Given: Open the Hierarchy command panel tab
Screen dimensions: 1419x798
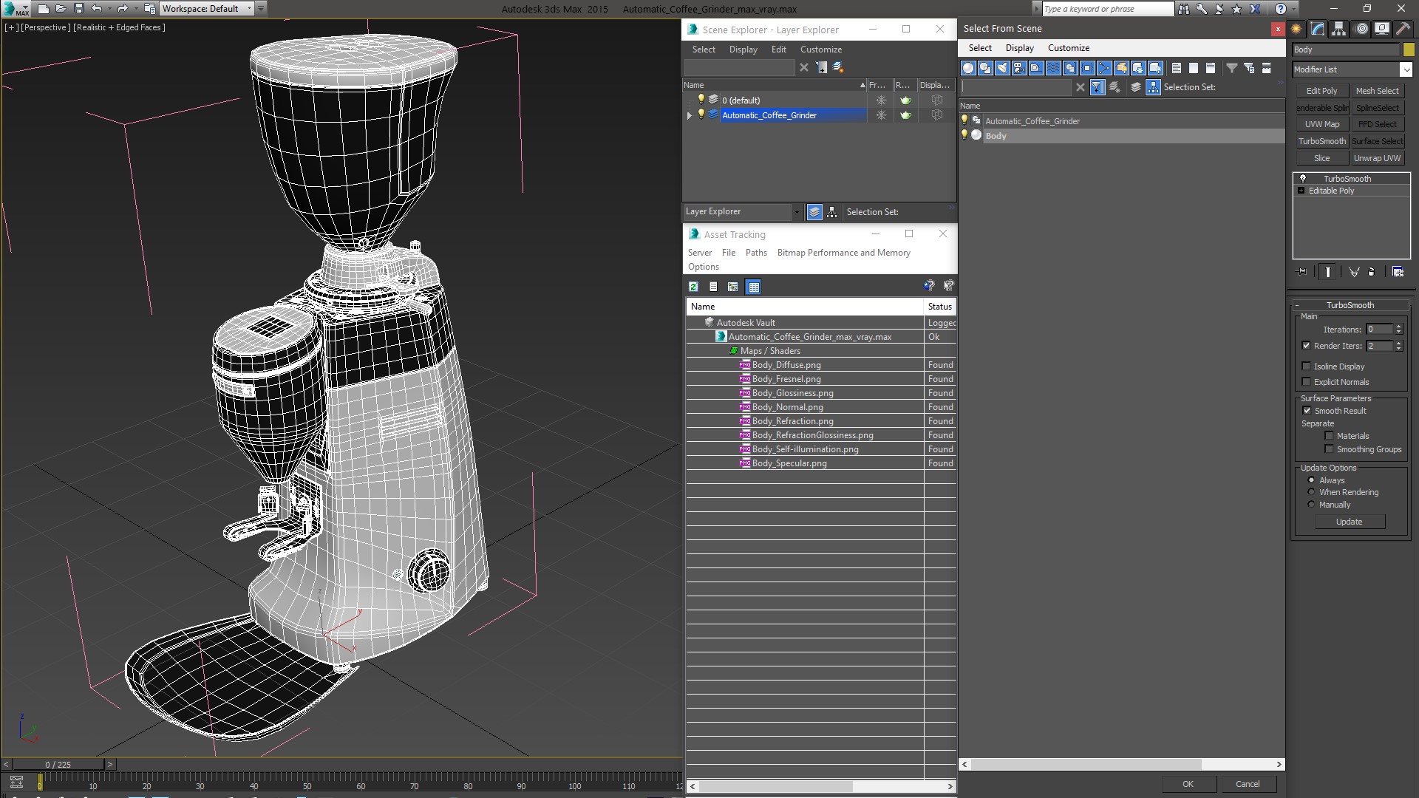Looking at the screenshot, I should [x=1338, y=29].
